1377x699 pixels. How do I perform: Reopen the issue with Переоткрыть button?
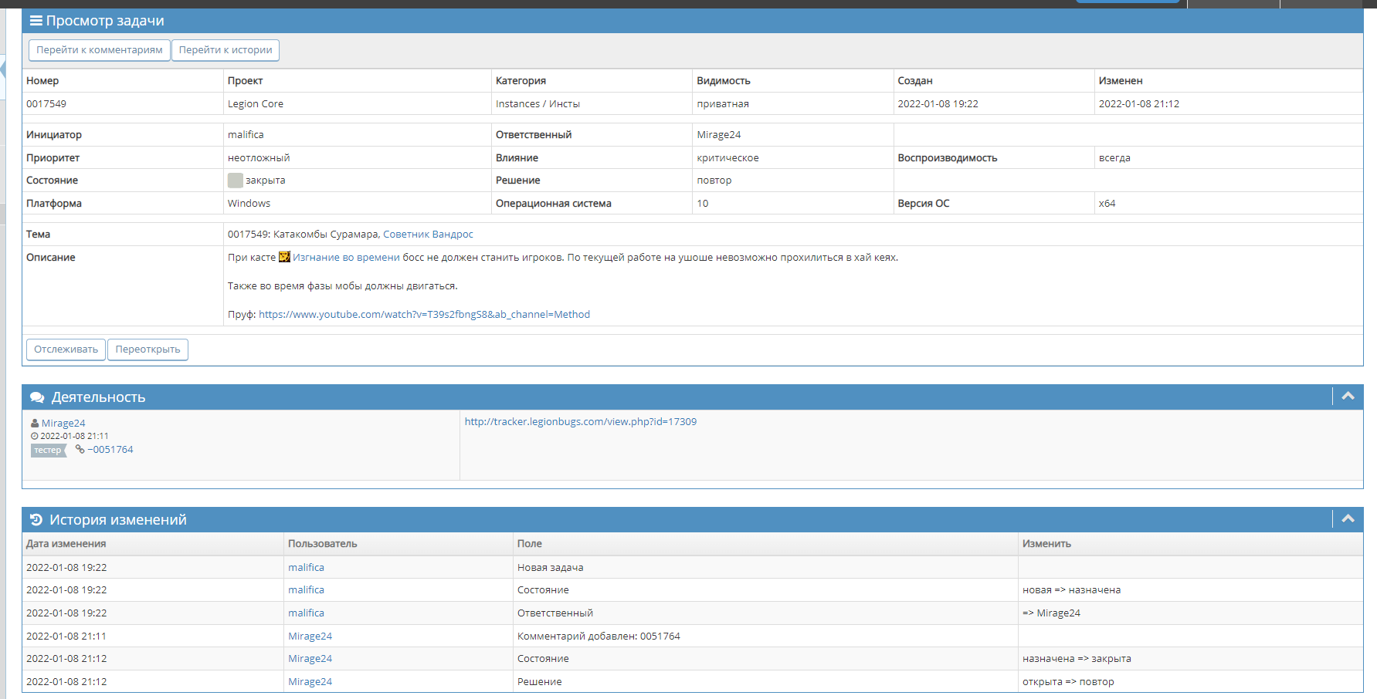click(x=148, y=349)
